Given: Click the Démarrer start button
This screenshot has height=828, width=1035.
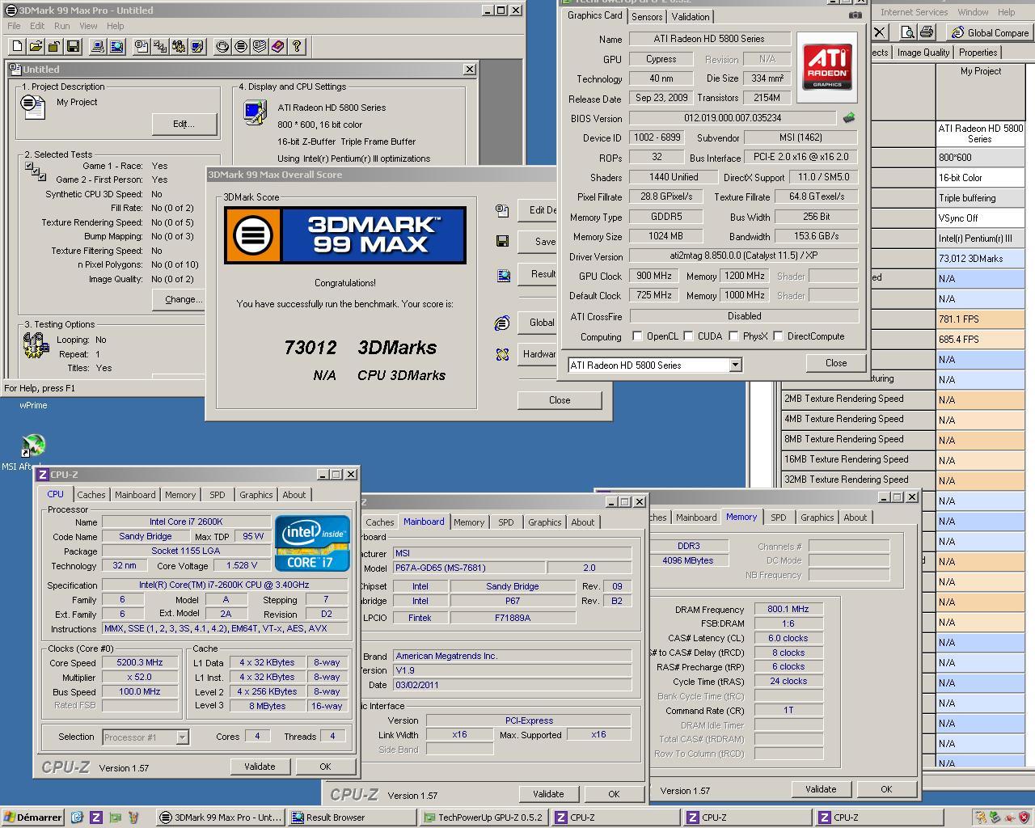Looking at the screenshot, I should [32, 817].
